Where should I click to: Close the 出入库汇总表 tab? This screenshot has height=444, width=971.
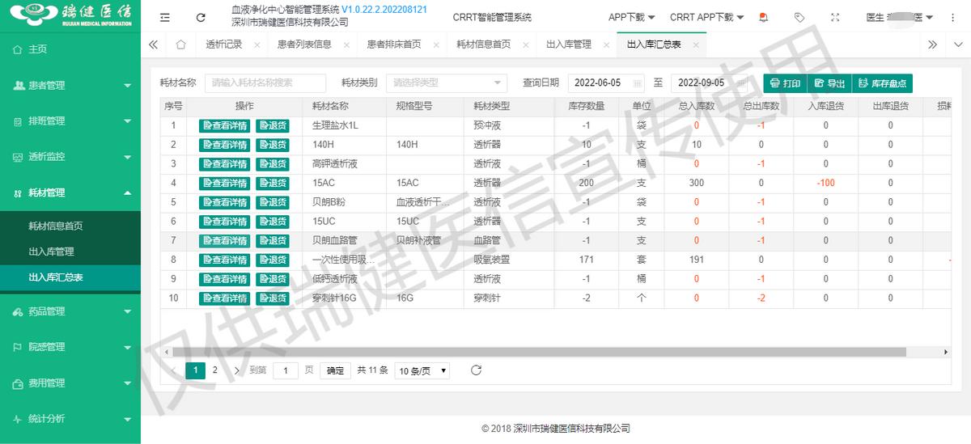point(696,45)
